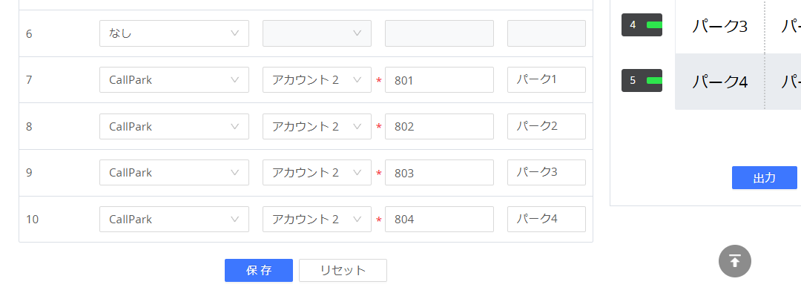Click the 保存 save button
This screenshot has height=293, width=801.
pyautogui.click(x=259, y=271)
